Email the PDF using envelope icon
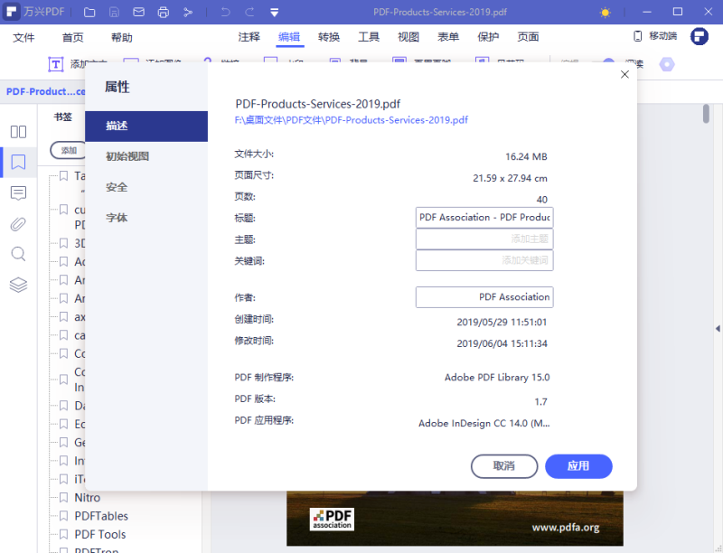The image size is (723, 553). pos(138,12)
